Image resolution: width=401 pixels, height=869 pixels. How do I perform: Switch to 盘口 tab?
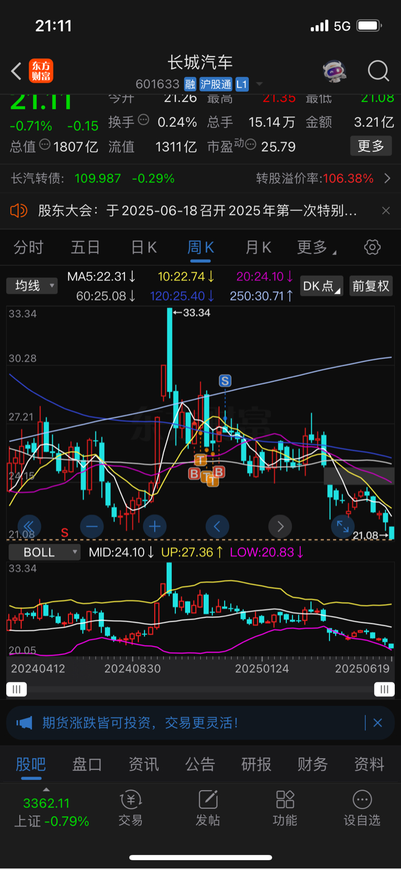(87, 764)
